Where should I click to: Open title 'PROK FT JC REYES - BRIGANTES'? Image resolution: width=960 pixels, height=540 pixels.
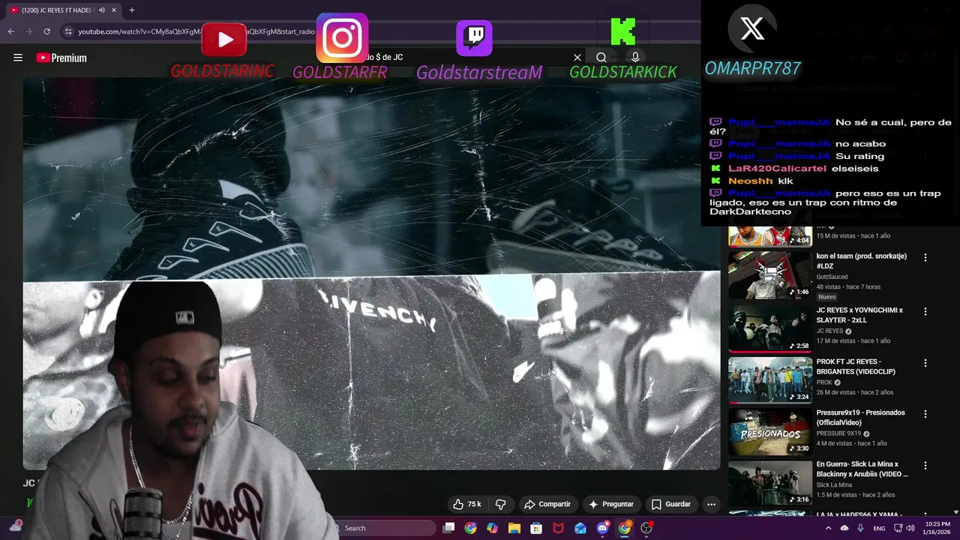click(x=856, y=367)
